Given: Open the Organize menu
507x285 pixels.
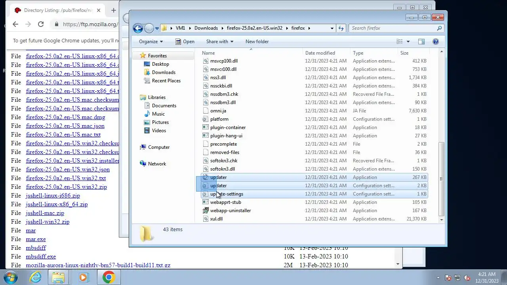Looking at the screenshot, I should tap(151, 42).
